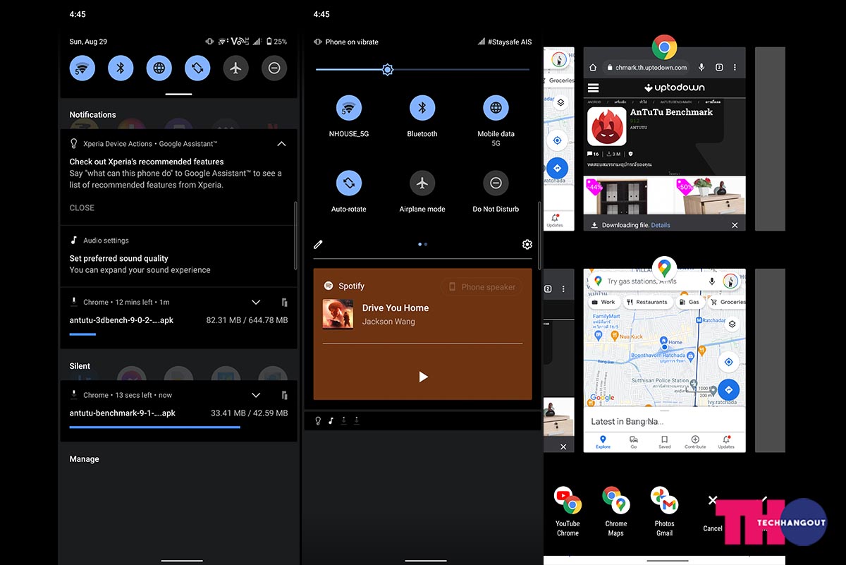Image resolution: width=846 pixels, height=565 pixels.
Task: Open the Manage notifications button
Action: tap(84, 459)
